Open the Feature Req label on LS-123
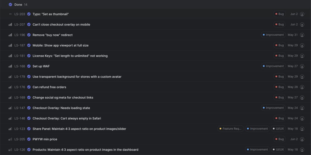Viewport: 311px width, 155px height. 231,129
